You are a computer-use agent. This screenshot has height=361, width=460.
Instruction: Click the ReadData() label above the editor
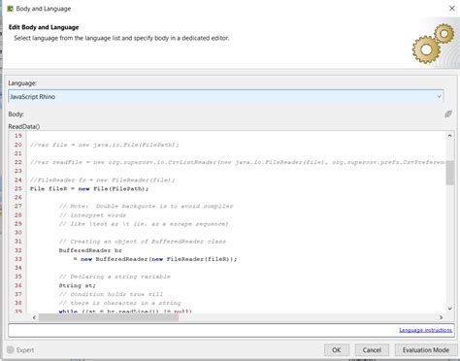tap(24, 126)
